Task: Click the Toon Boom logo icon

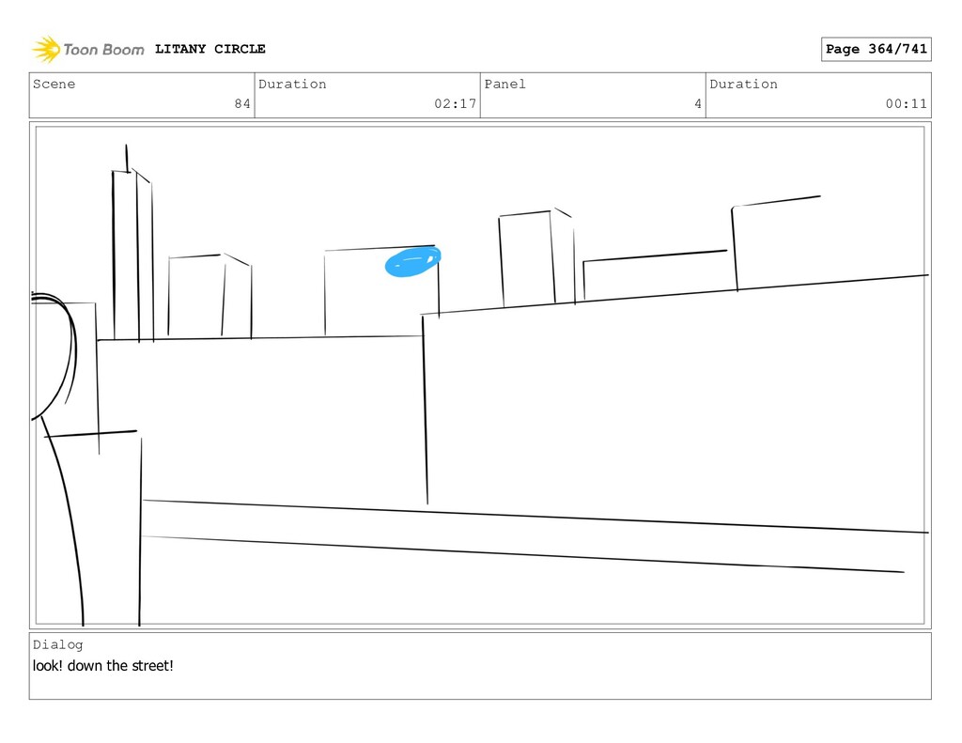Action: pyautogui.click(x=46, y=49)
